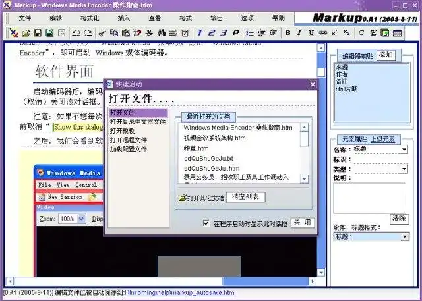Click the recent documents list down arrow

click(x=304, y=178)
